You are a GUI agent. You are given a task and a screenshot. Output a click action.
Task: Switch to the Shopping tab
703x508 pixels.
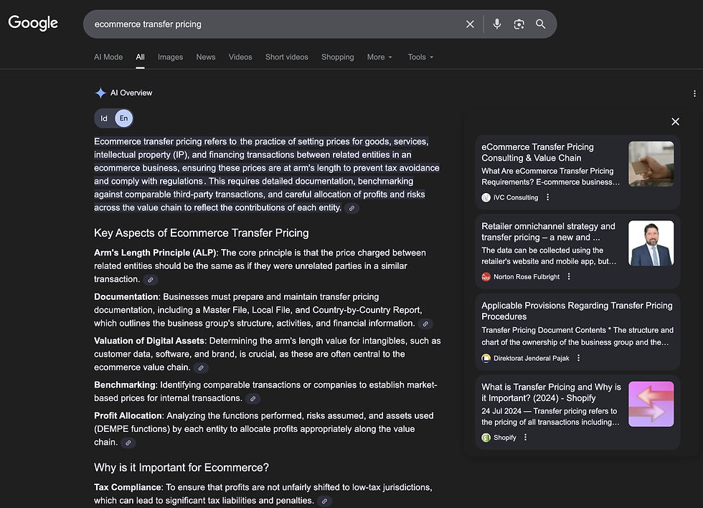coord(337,57)
